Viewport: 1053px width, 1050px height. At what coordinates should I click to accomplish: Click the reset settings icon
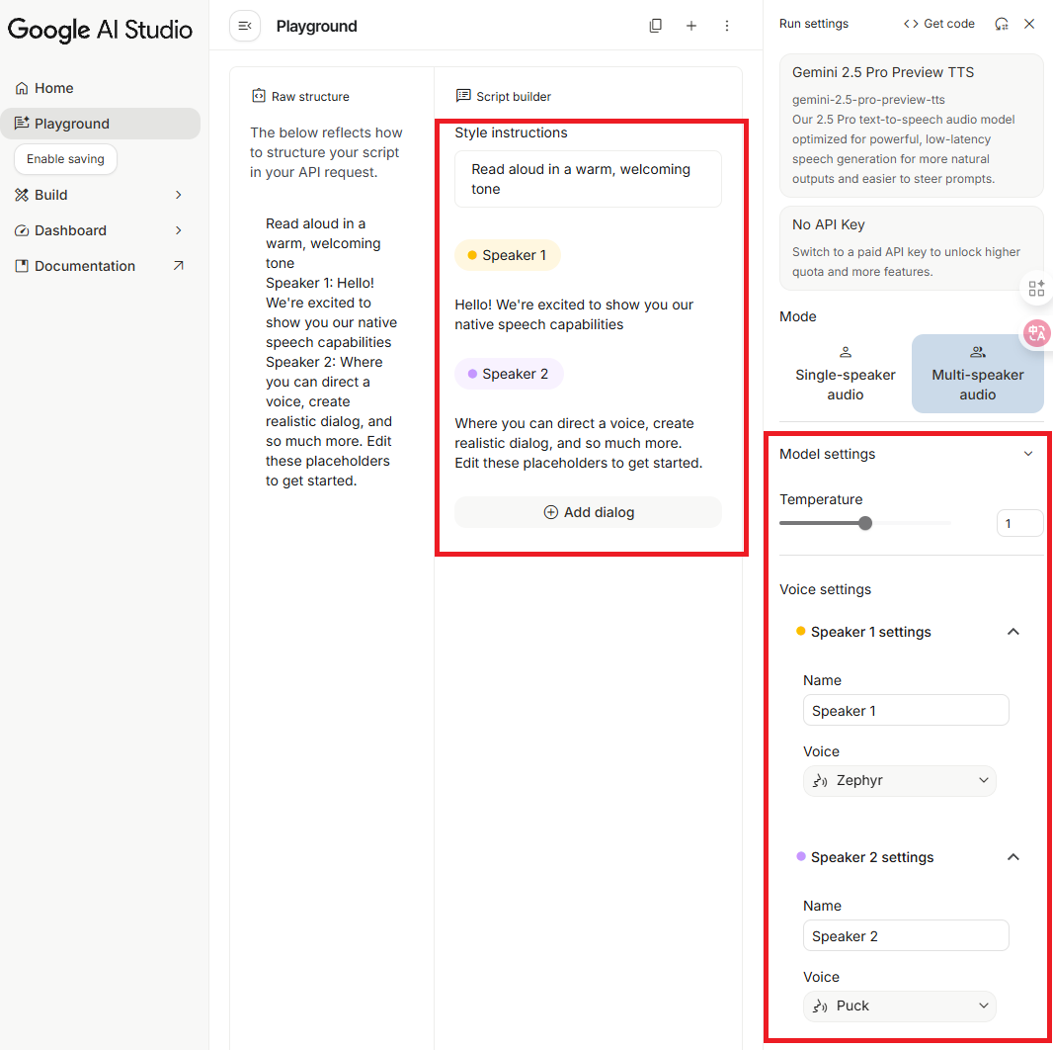click(x=1002, y=24)
